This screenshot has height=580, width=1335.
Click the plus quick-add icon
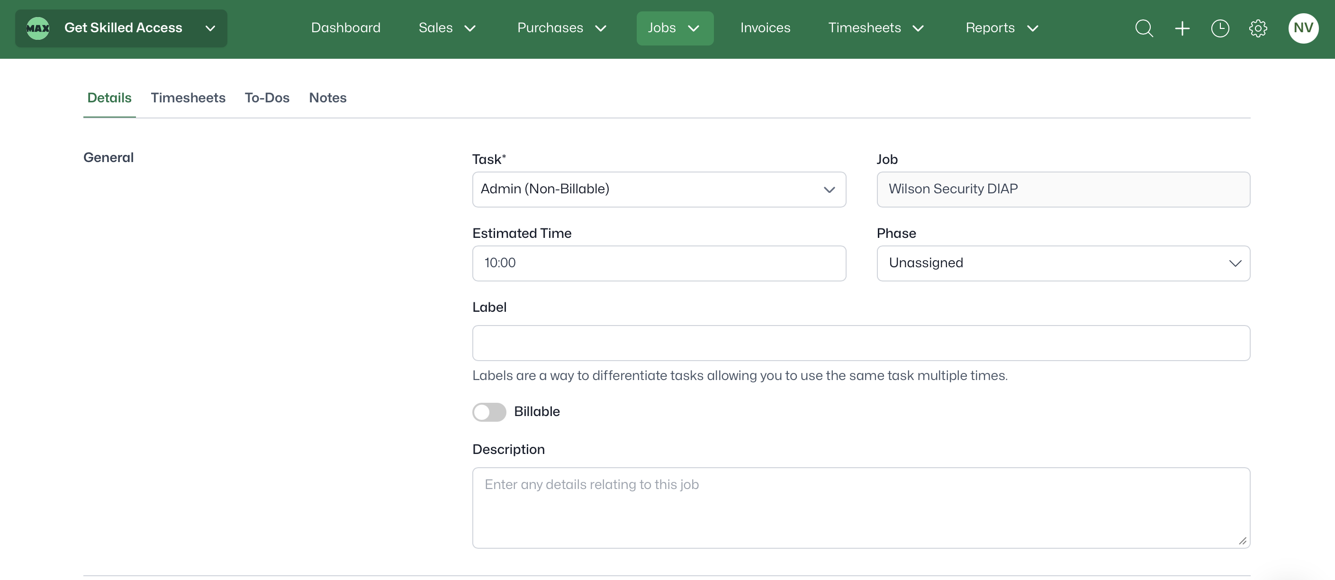tap(1182, 28)
